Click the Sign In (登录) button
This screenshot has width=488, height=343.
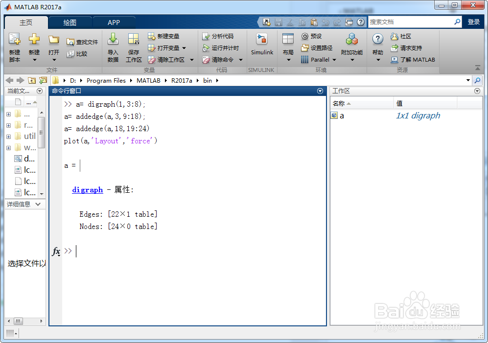tap(474, 22)
